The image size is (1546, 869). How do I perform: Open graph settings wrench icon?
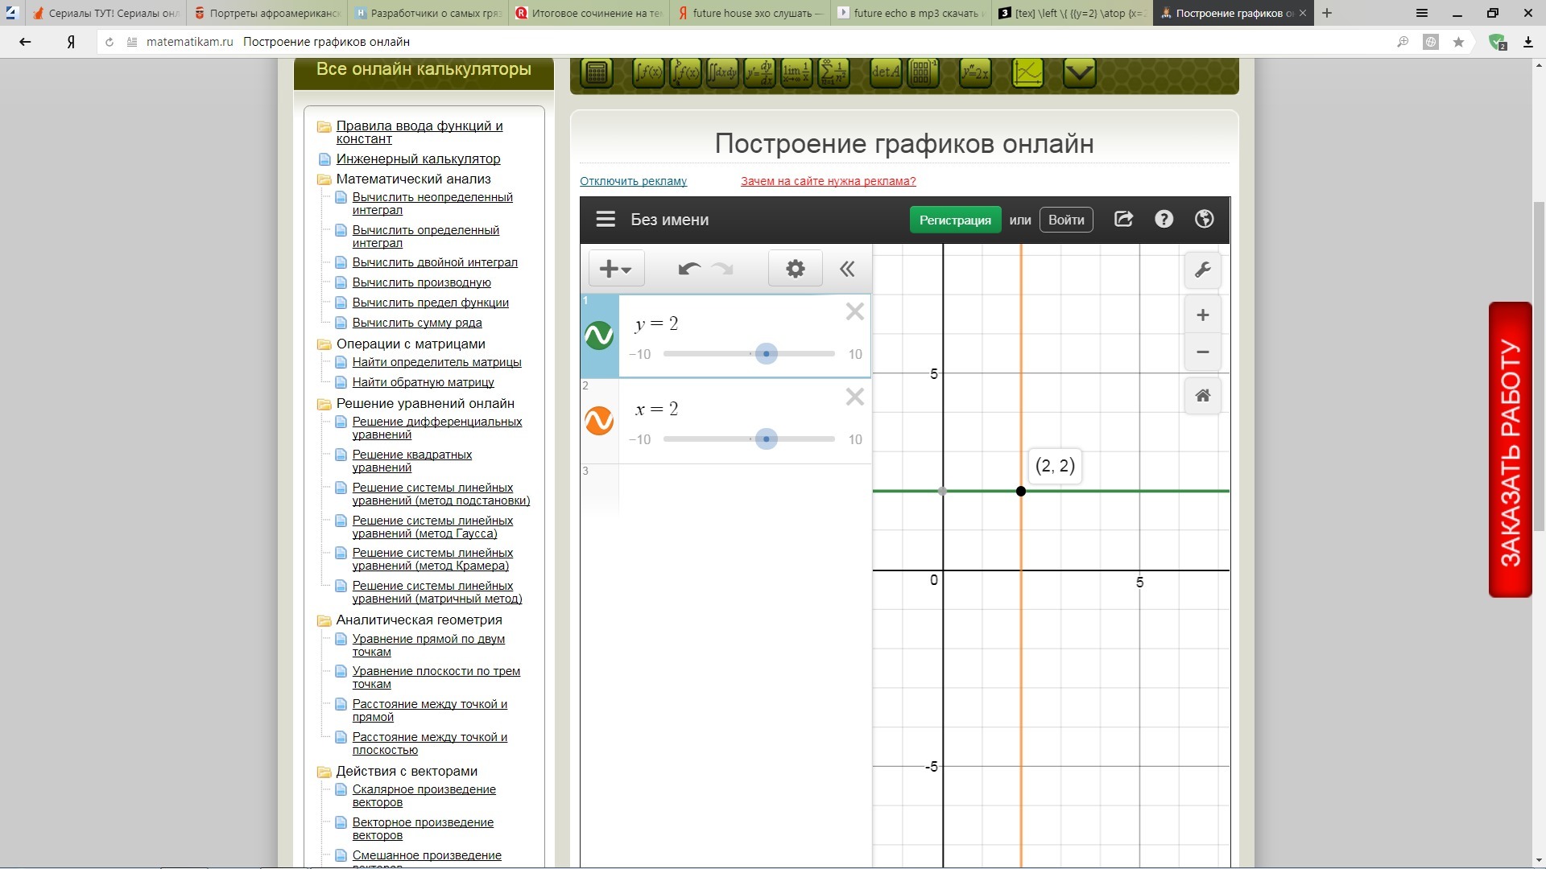(1202, 270)
